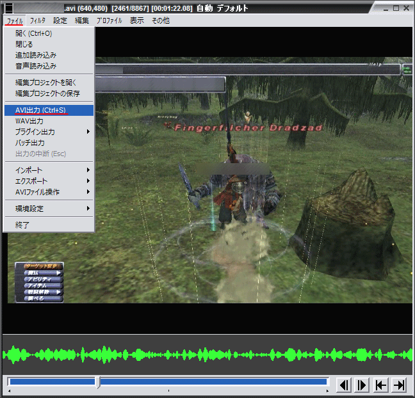Choose 終了 to exit

(x=49, y=225)
